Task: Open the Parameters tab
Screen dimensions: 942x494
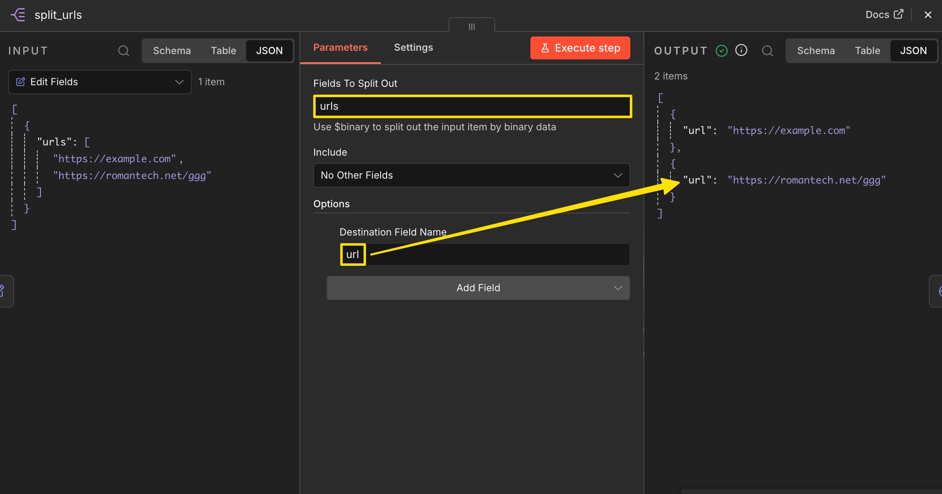Action: point(340,48)
